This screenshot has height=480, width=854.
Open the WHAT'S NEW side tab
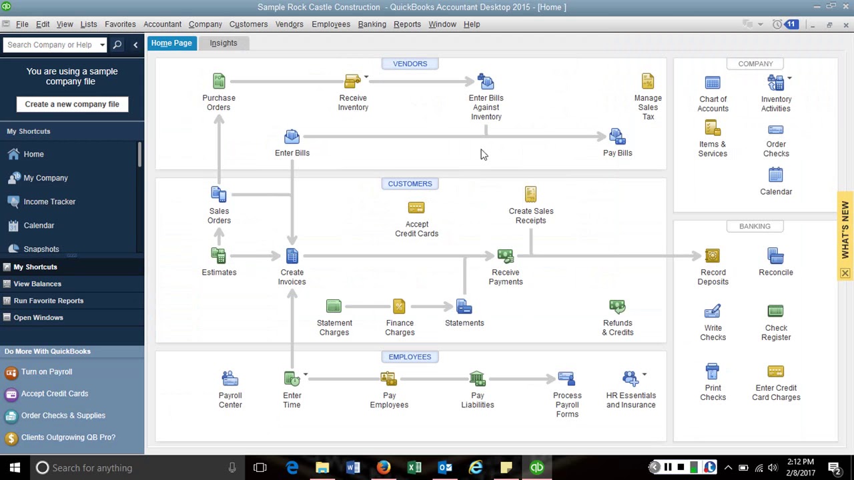(845, 230)
